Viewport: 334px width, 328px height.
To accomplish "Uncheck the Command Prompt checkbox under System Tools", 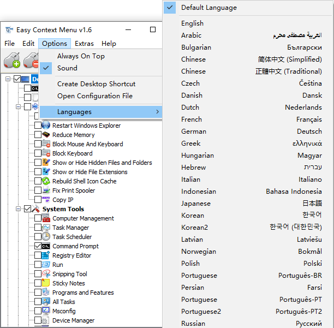I will coord(38,246).
